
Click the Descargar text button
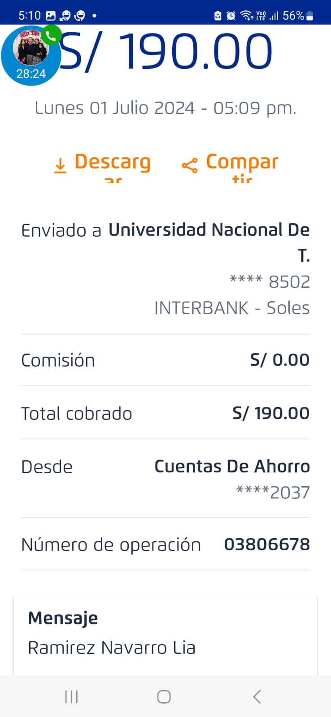click(112, 163)
